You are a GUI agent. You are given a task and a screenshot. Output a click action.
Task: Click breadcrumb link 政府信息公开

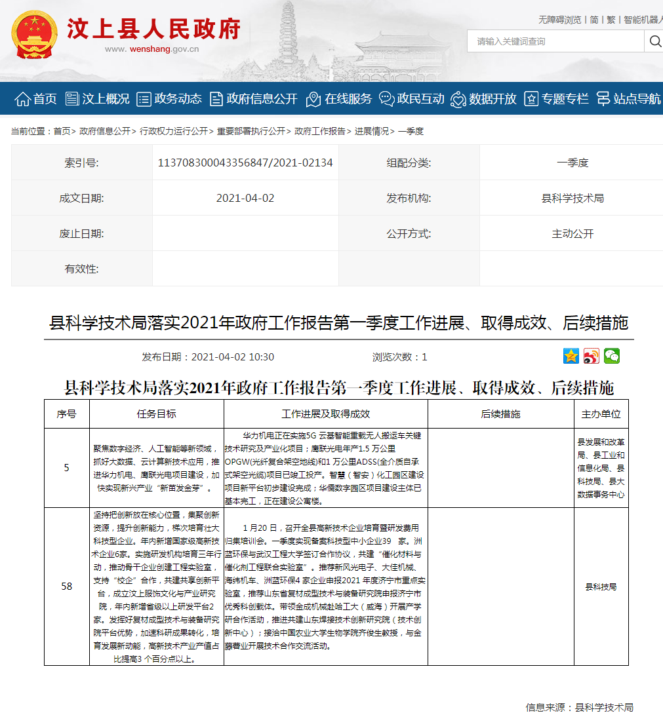105,131
